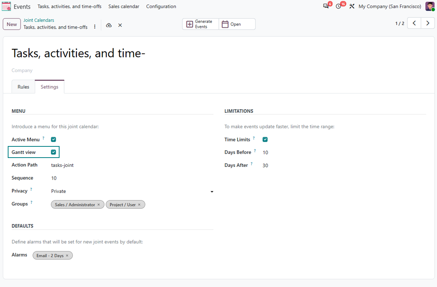
Task: Edit the Days Before value
Action: (x=344, y=153)
